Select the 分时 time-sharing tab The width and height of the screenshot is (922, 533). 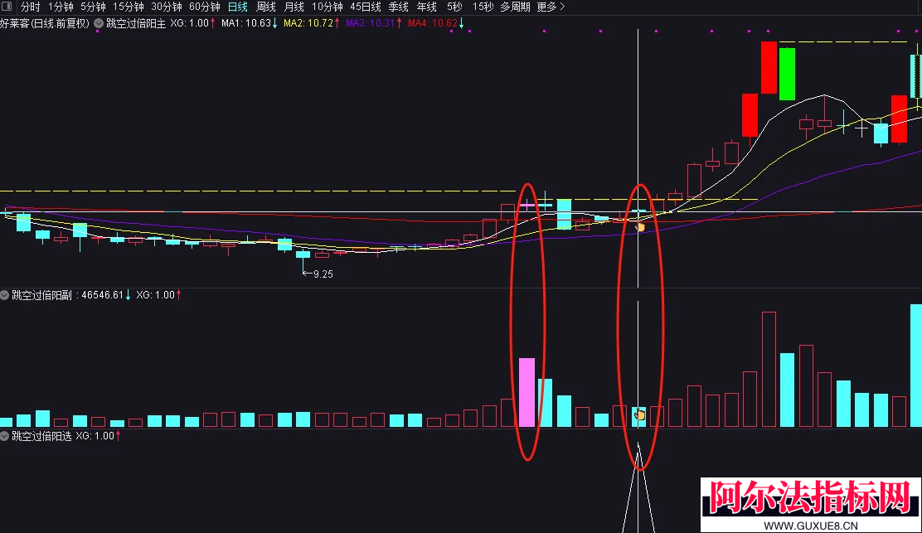(30, 7)
